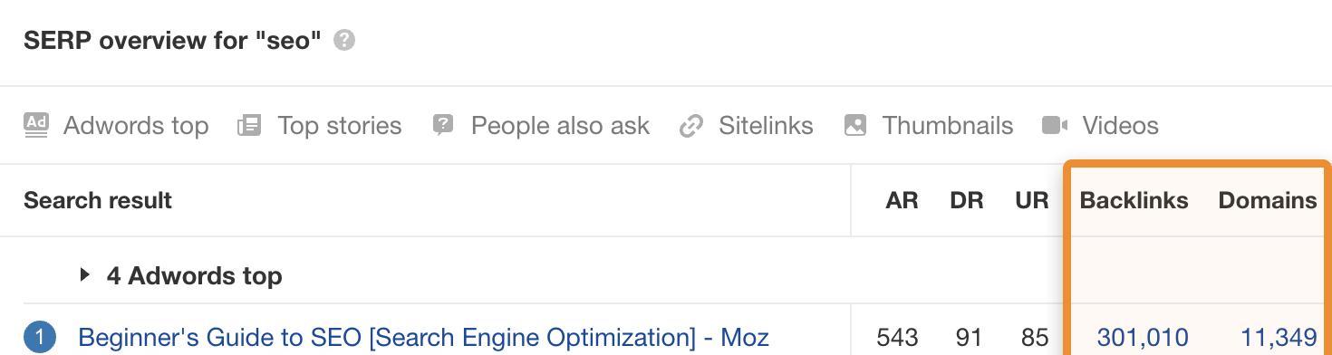Sort by the DR column header

pos(967,201)
